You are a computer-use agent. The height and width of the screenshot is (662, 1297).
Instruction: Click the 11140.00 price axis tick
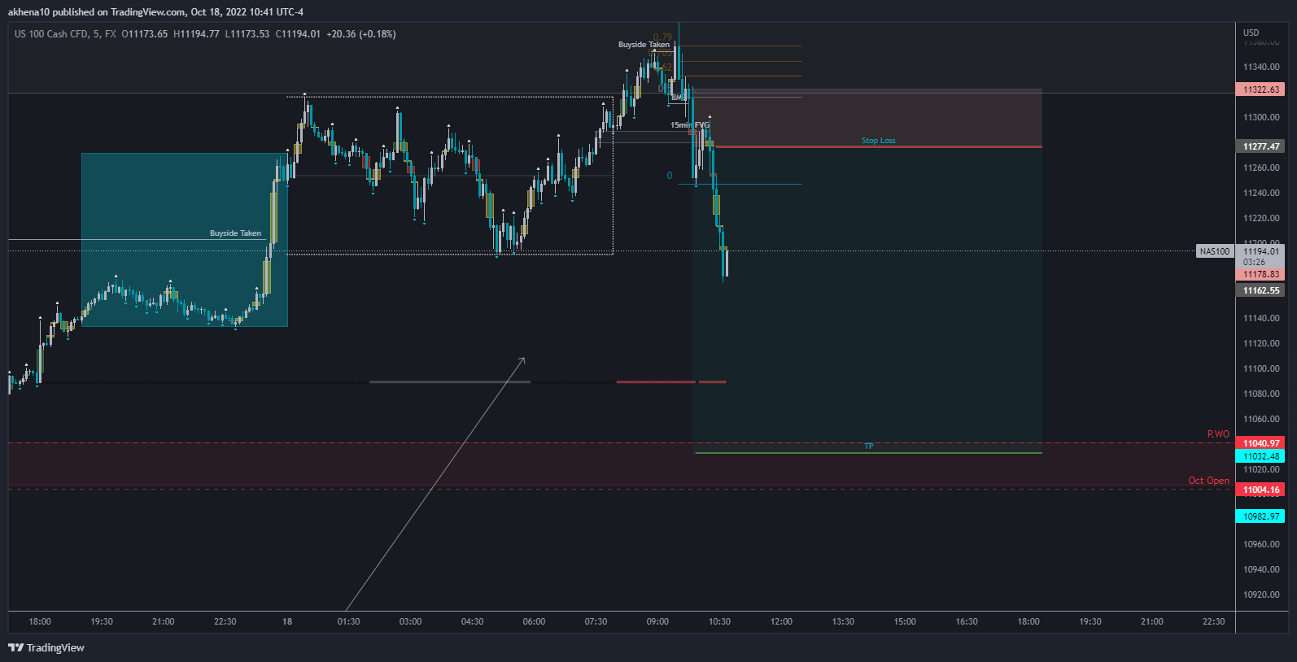1261,318
